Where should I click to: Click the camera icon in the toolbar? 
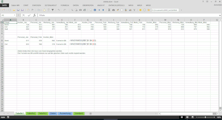113,10
